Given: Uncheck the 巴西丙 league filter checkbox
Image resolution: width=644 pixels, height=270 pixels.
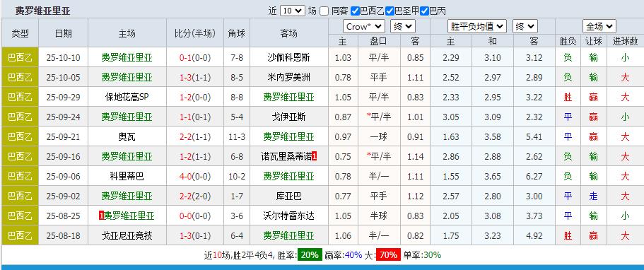Looking at the screenshot, I should tap(425, 11).
